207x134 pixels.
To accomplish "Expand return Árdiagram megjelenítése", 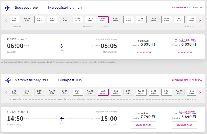I will point(187,80).
